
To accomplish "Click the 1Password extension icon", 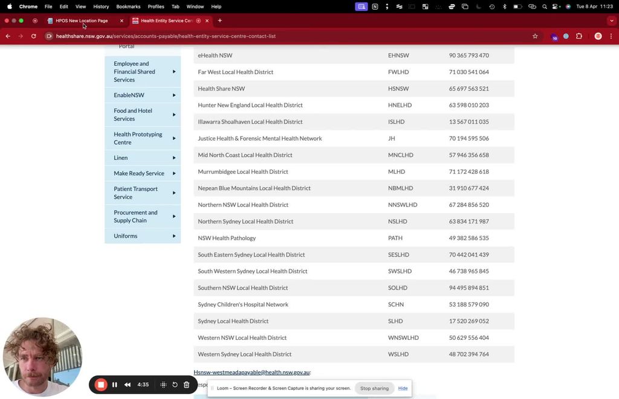I will pos(566,36).
